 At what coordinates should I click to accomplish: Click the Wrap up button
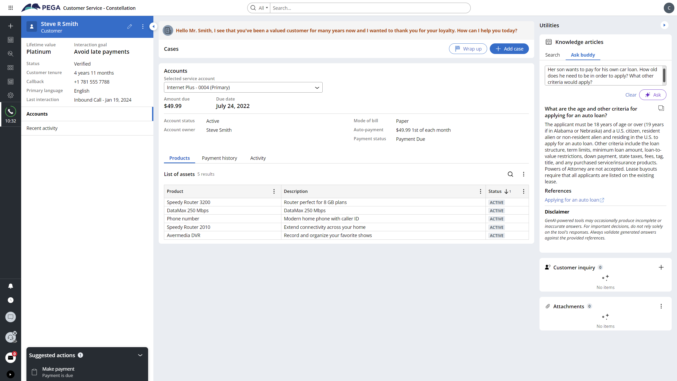click(468, 49)
